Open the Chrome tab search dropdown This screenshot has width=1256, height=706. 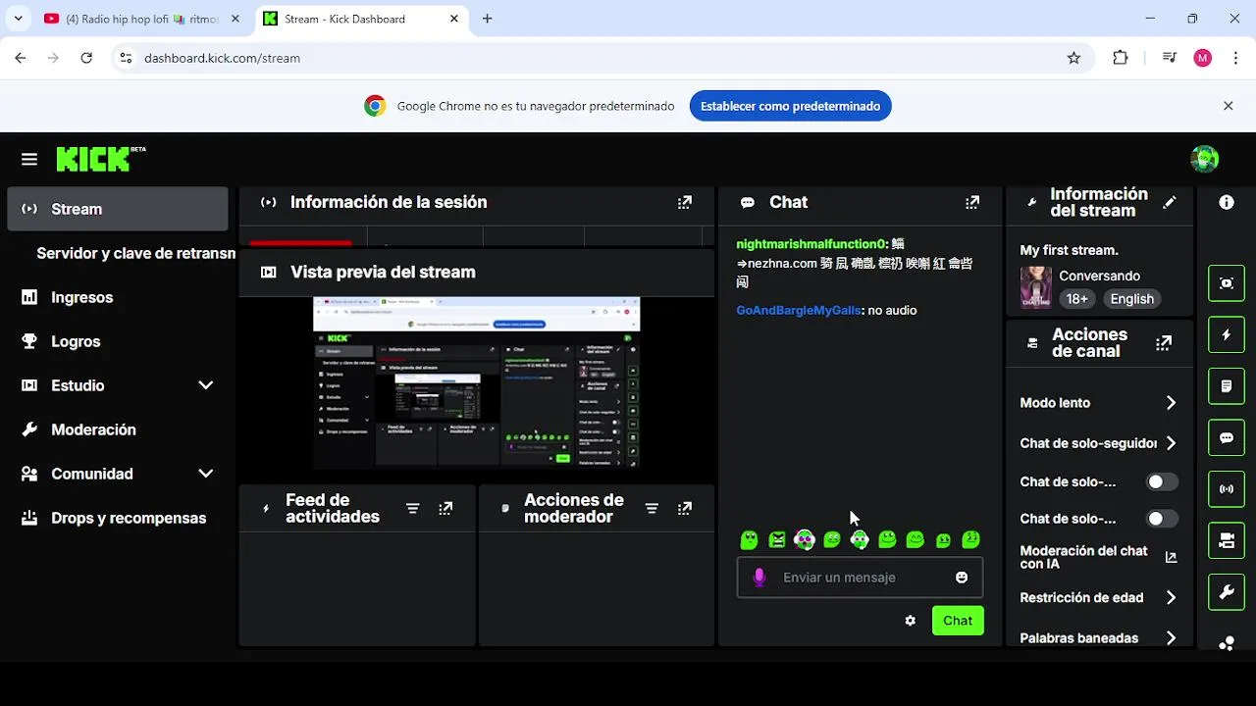18,19
